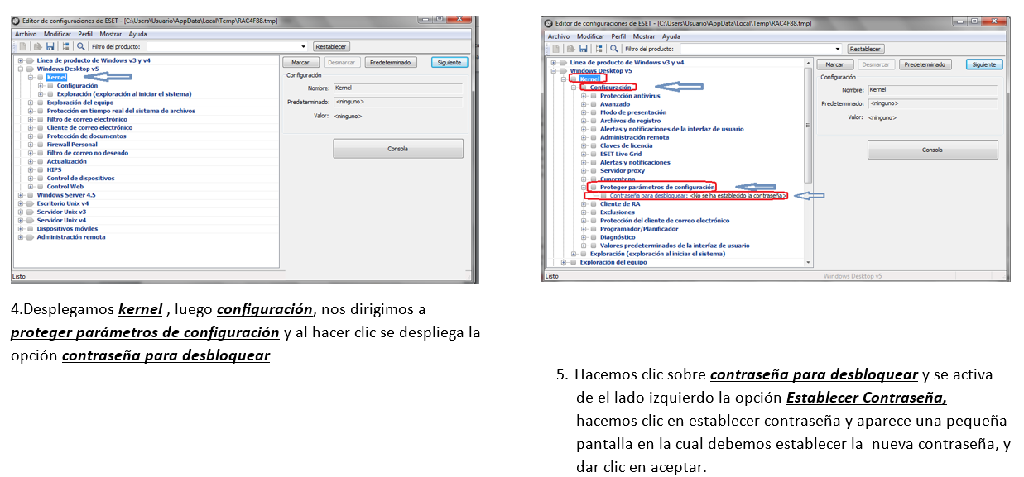The height and width of the screenshot is (477, 1024).
Task: Select Escritorio Unix v4 tree item
Action: 63,203
